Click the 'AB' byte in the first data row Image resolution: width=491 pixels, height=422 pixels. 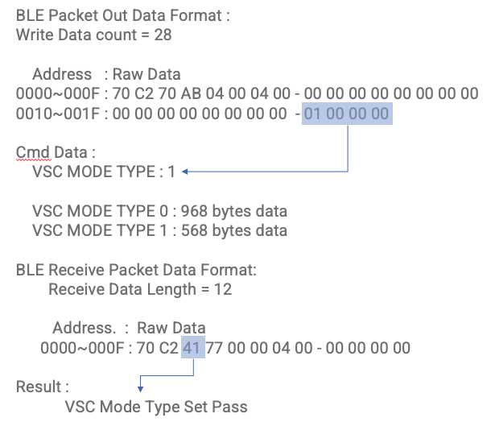191,93
